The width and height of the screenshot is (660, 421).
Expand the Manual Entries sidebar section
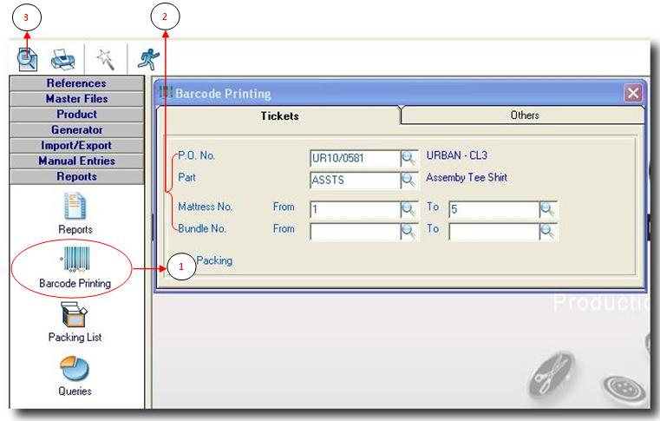(76, 161)
